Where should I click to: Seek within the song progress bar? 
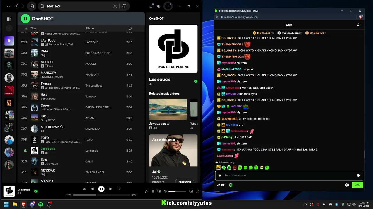tap(101, 195)
